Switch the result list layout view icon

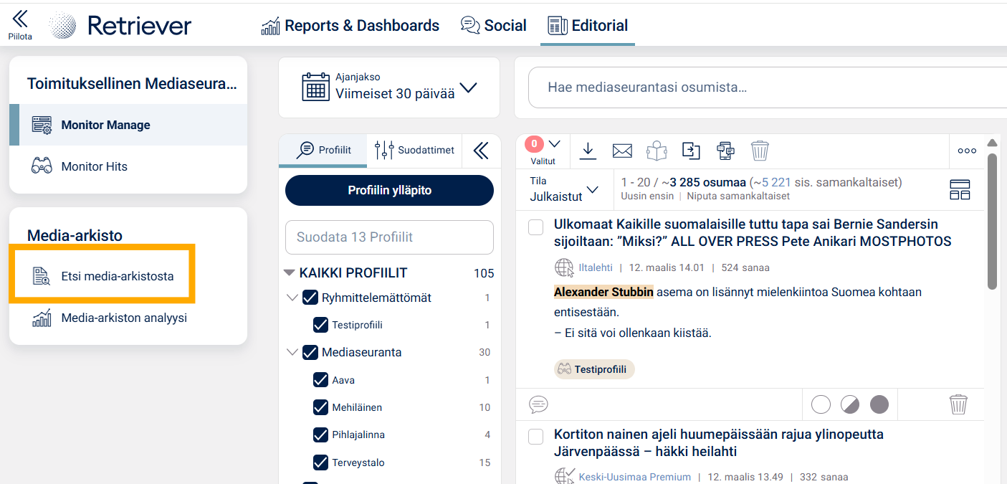pos(959,190)
